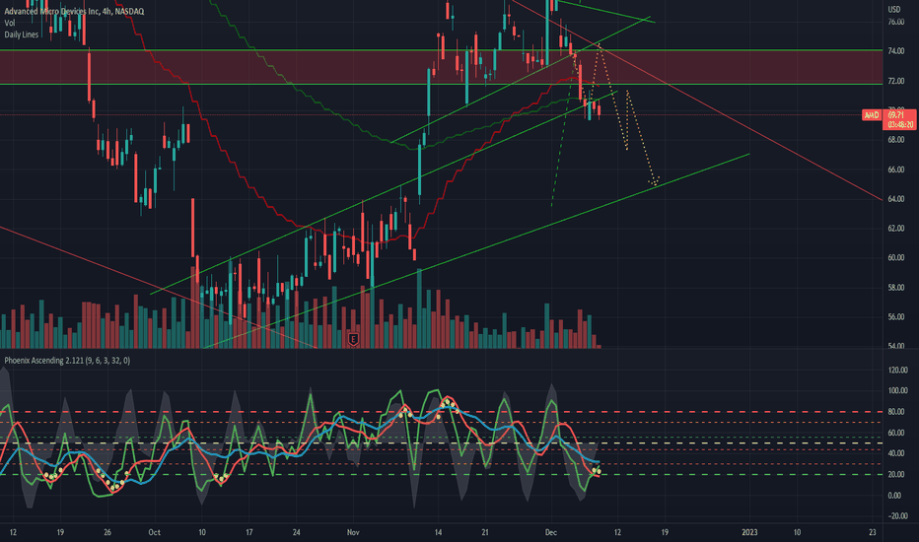
Task: Click price axis value 68.00
Action: (x=895, y=140)
